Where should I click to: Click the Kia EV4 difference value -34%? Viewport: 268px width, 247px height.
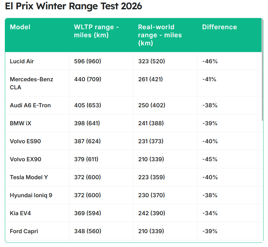coord(210,213)
